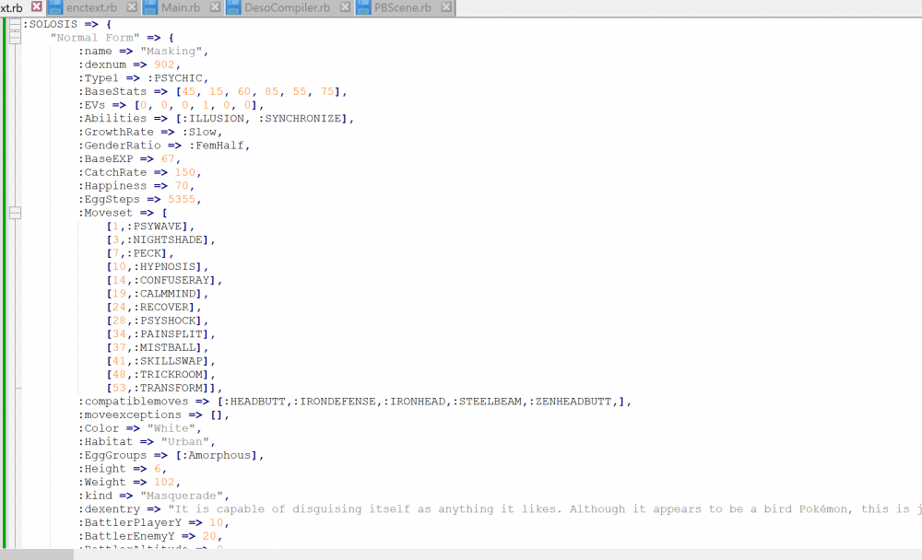
Task: Click the :CONFUSERAY move entry
Action: coord(164,280)
